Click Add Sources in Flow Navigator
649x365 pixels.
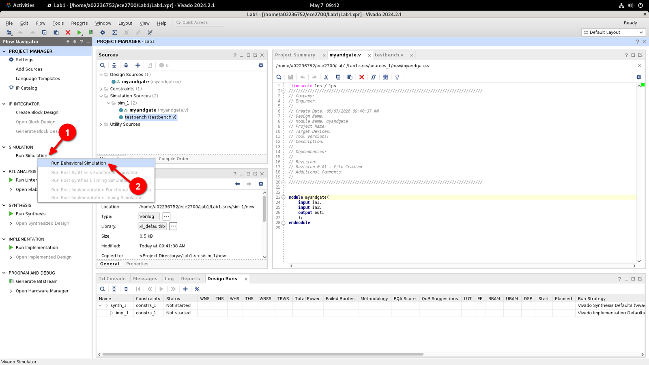(29, 69)
